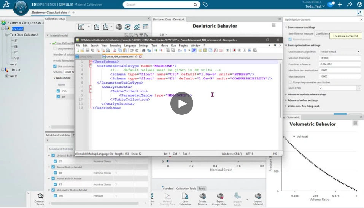Open the Optimization algorithm Nelder-Mead dropdown
The height and width of the screenshot is (208, 364).
[340, 52]
